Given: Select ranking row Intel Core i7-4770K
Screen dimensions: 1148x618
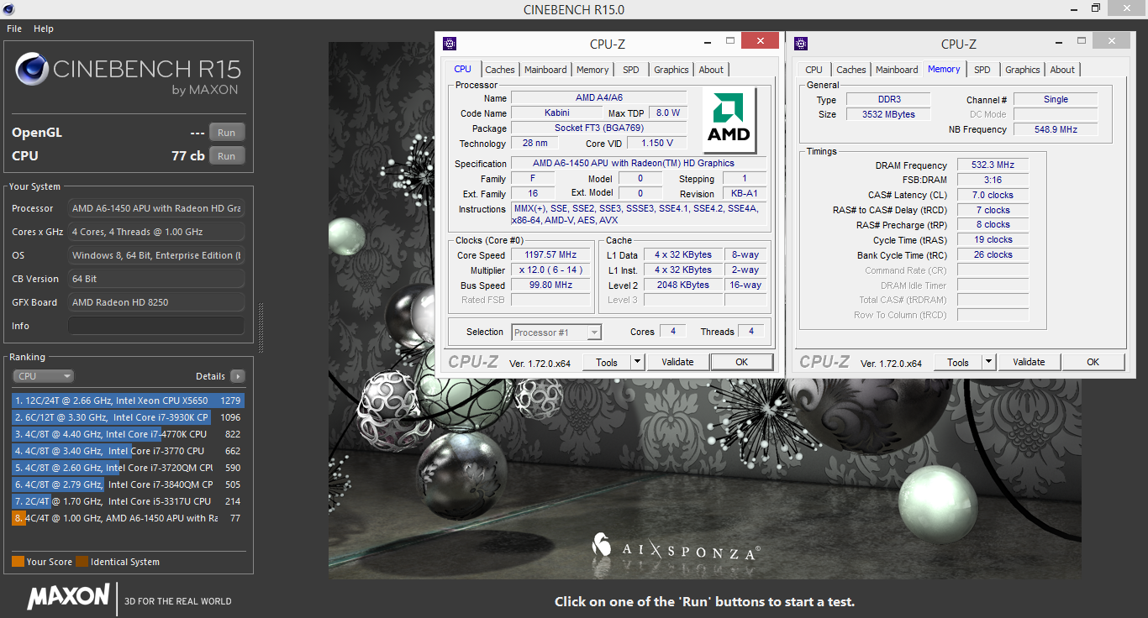Looking at the screenshot, I should (128, 434).
